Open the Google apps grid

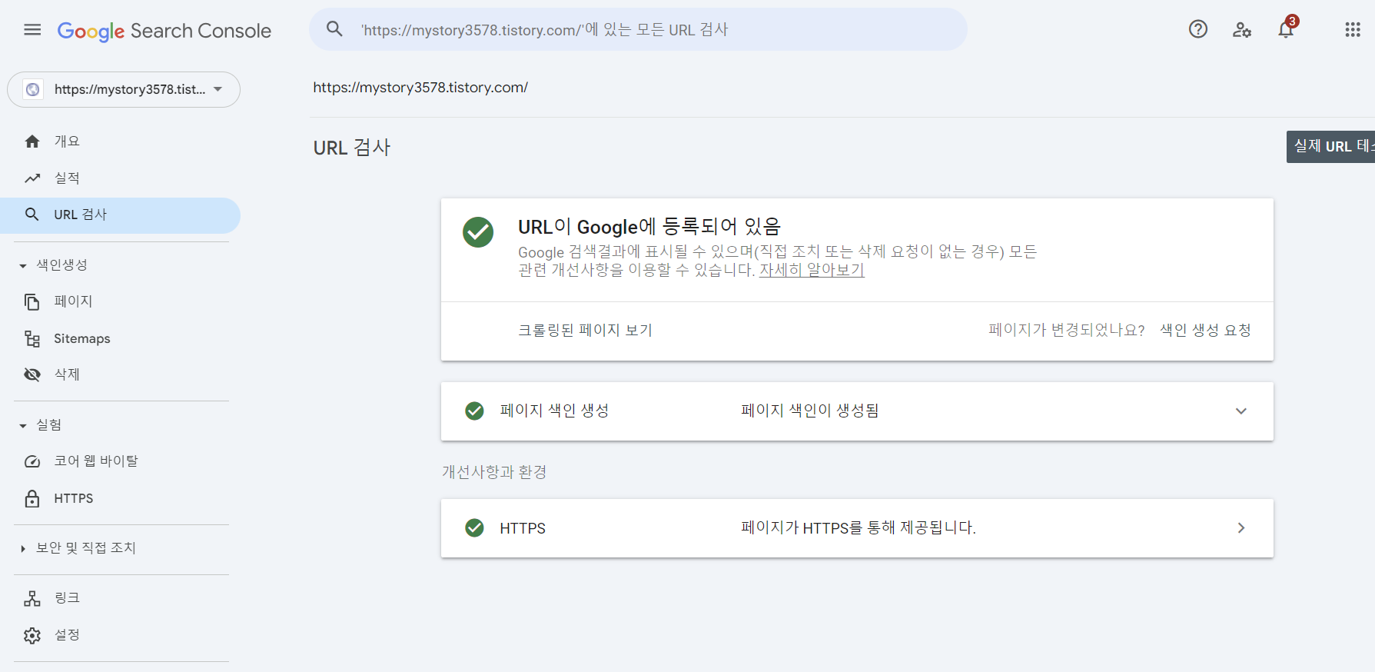click(1353, 29)
